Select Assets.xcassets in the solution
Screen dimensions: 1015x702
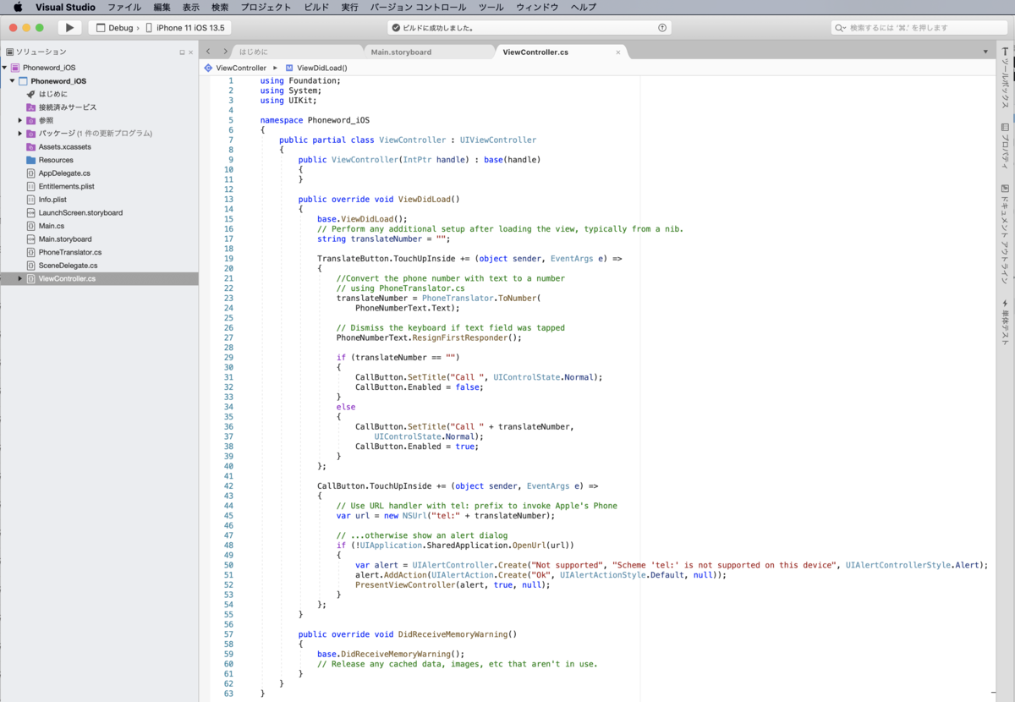tap(64, 146)
